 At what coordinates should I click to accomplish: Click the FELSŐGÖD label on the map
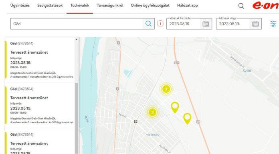pos(153,135)
